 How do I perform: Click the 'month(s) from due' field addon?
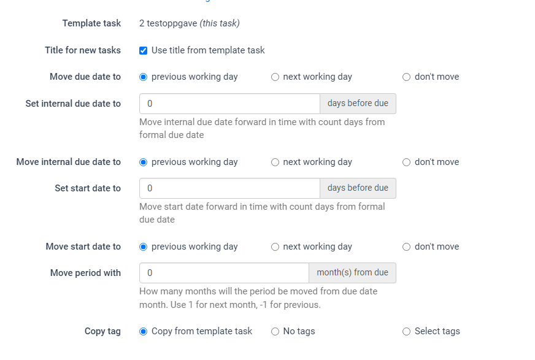click(x=352, y=273)
